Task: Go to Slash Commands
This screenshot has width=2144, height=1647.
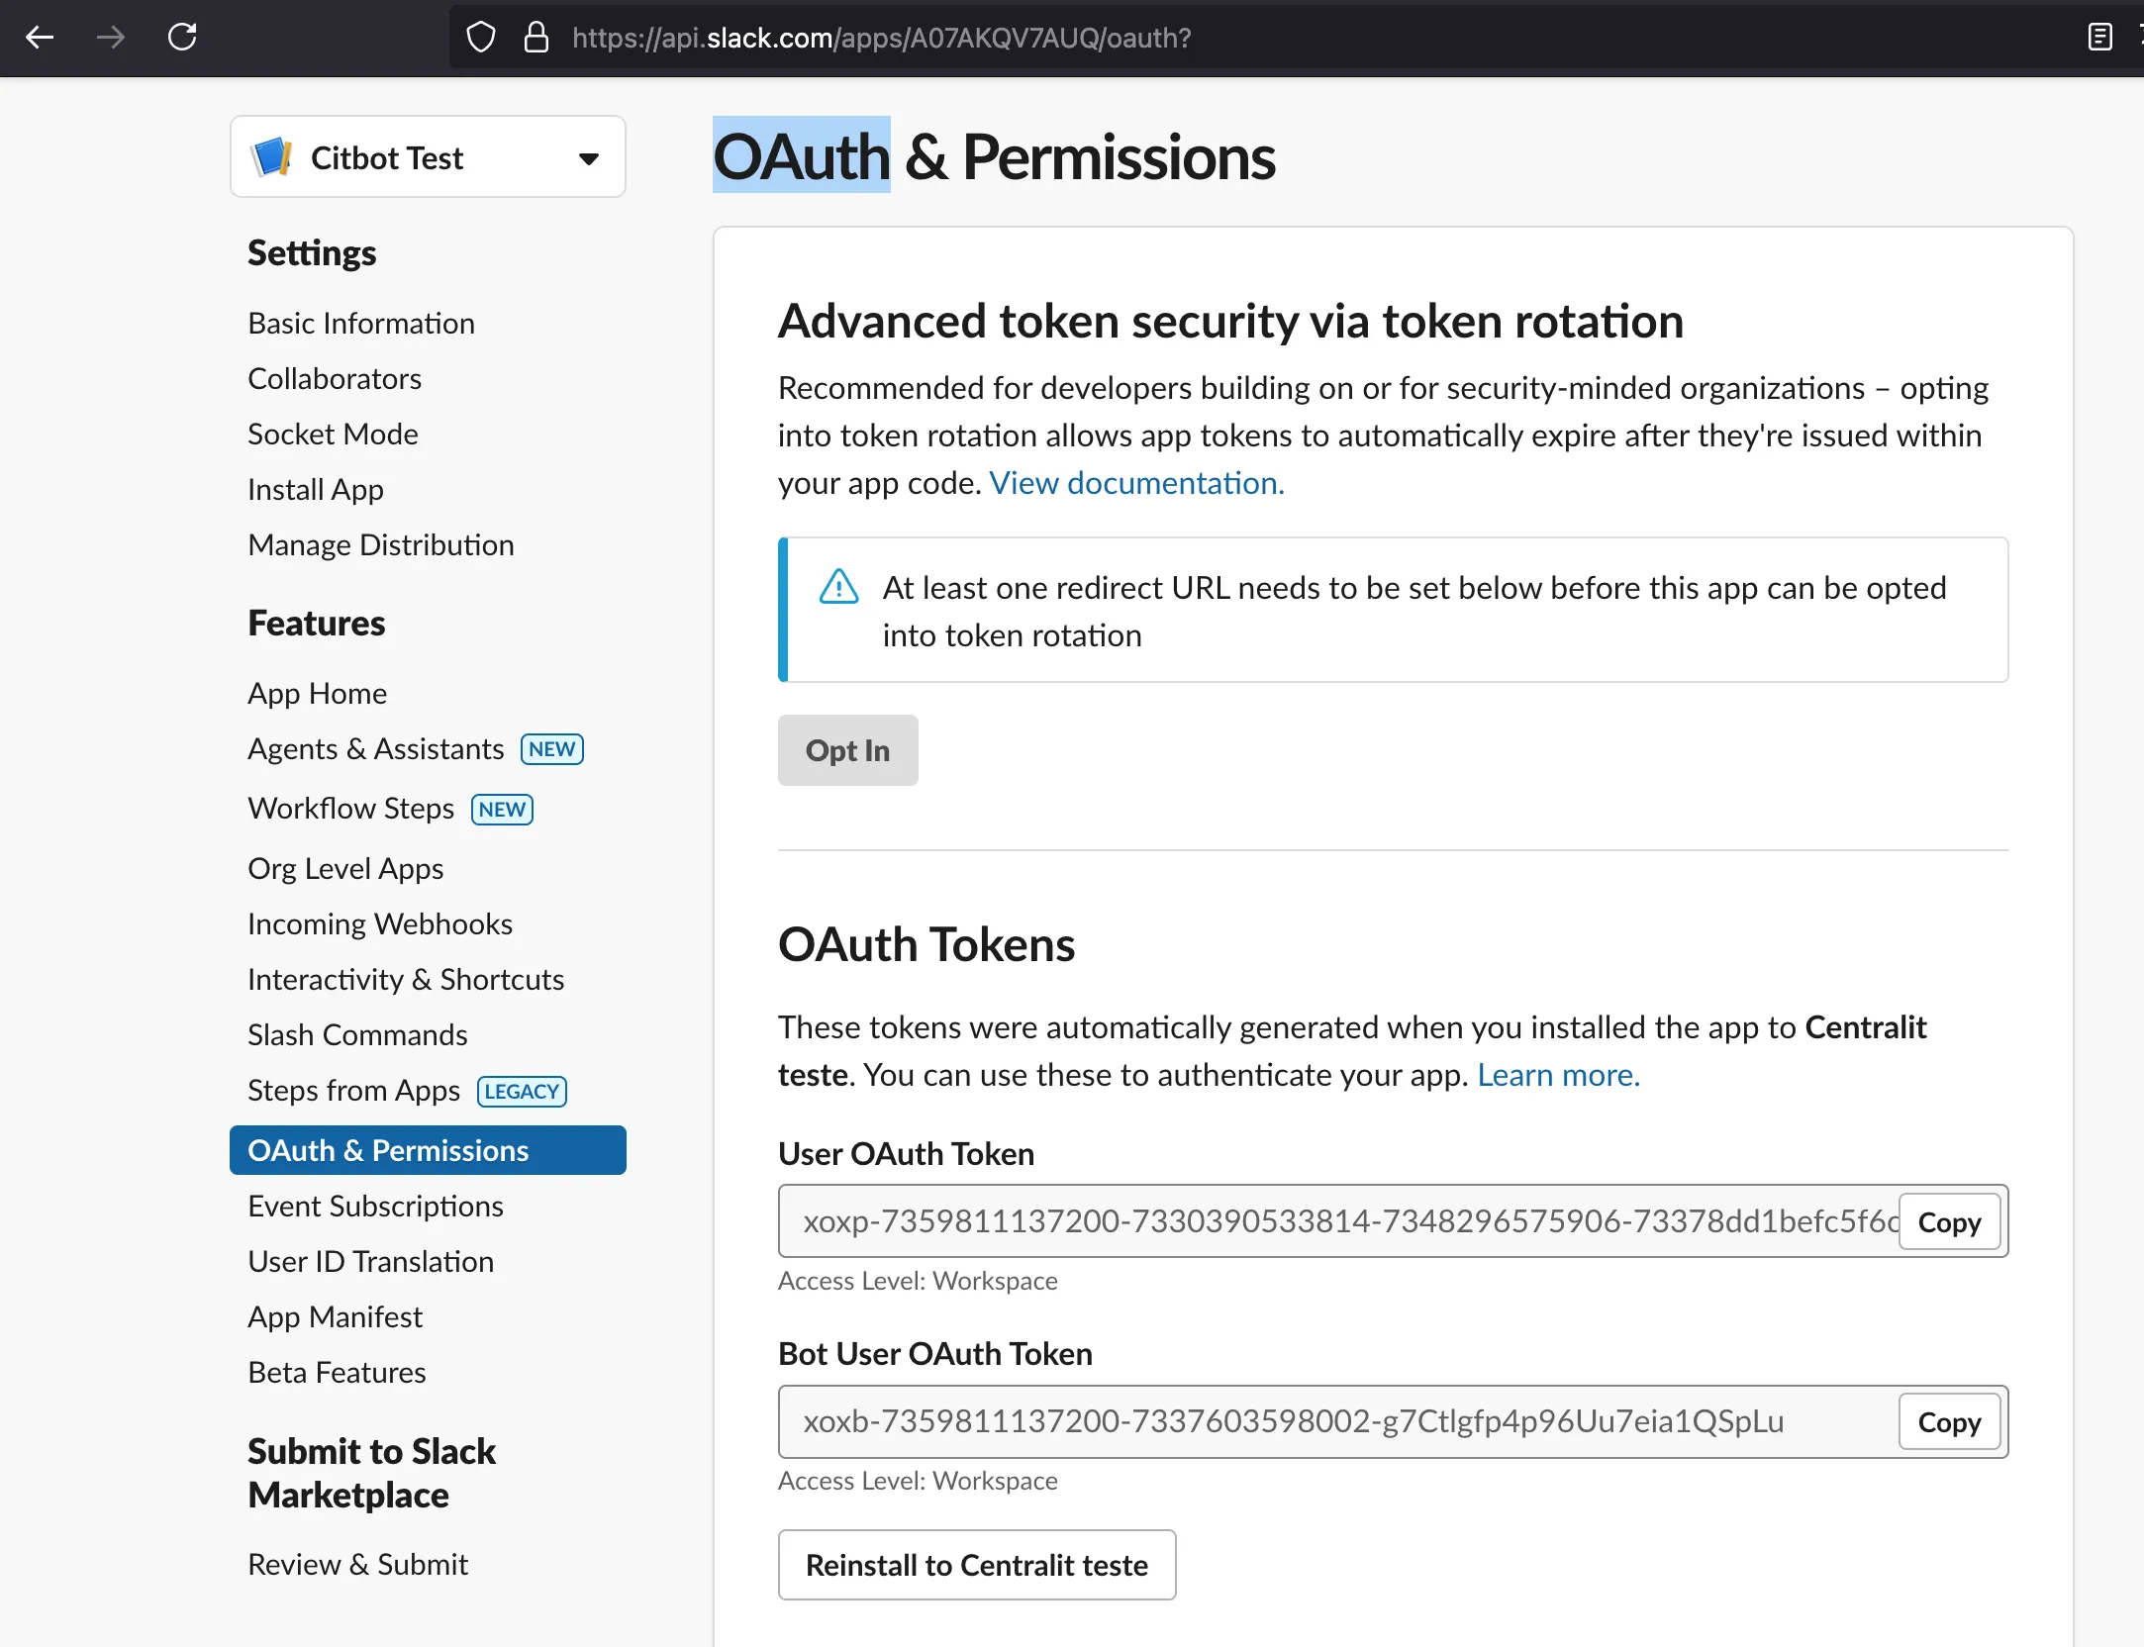Action: click(357, 1034)
